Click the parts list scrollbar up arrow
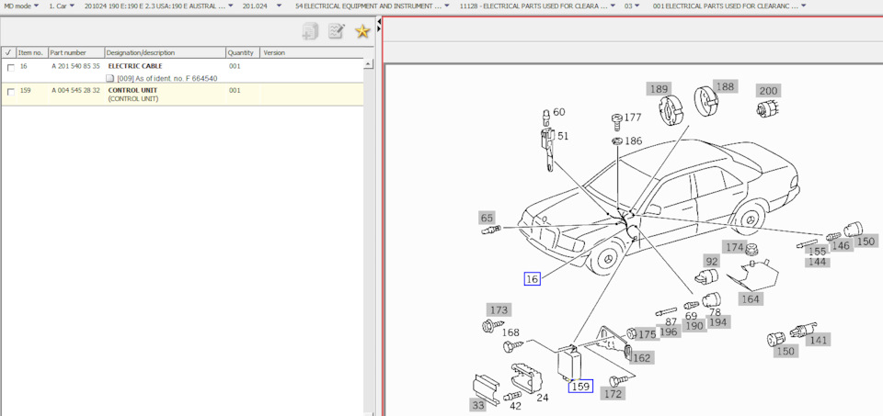This screenshot has height=416, width=883. pyautogui.click(x=369, y=64)
